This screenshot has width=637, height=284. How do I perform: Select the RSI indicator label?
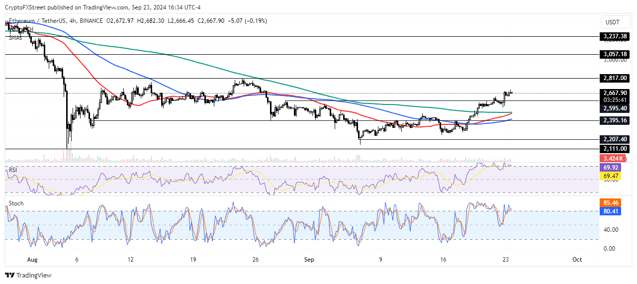click(x=13, y=170)
